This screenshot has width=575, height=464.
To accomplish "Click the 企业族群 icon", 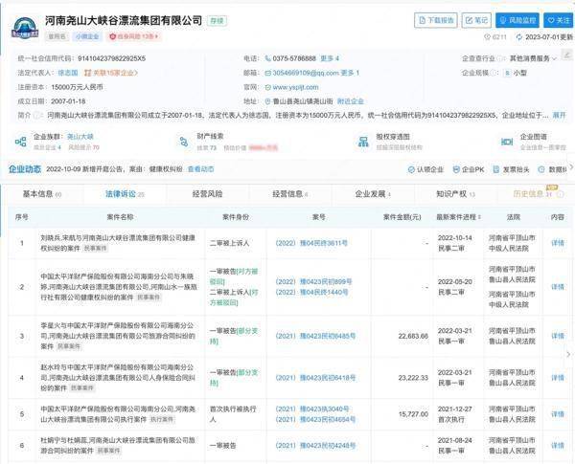I will pos(20,143).
